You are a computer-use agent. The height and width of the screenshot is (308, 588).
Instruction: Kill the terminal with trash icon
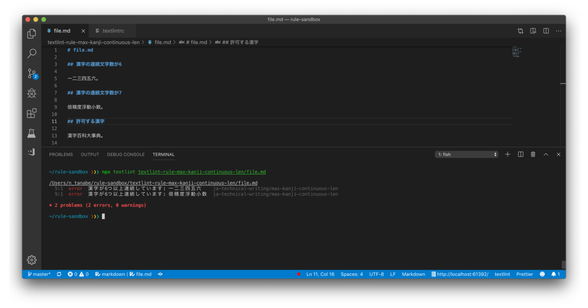(x=533, y=154)
